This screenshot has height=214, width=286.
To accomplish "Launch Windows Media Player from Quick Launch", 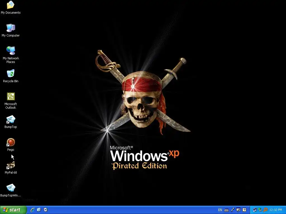I will [x=46, y=210].
